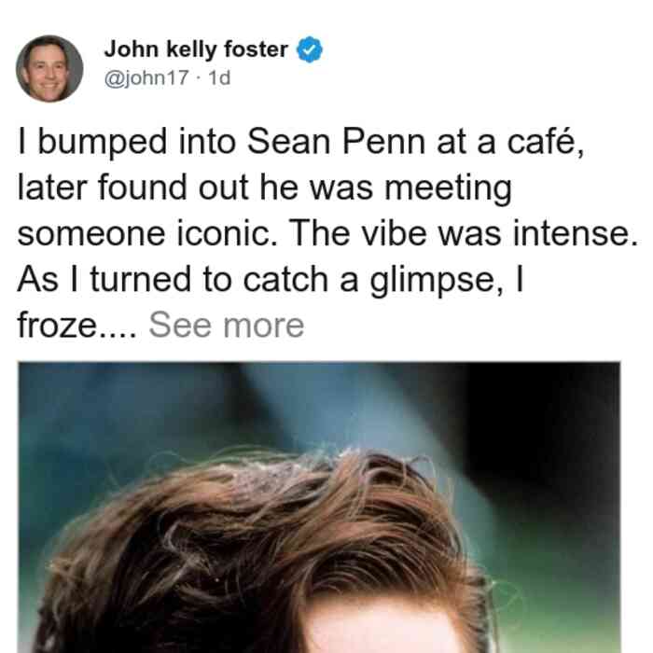Expand the post with See more
Image resolution: width=653 pixels, height=653 pixels.
pyautogui.click(x=227, y=326)
